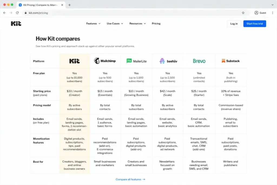Expand the Resources dropdown menu
Image resolution: width=277 pixels, height=185 pixels.
137,24
